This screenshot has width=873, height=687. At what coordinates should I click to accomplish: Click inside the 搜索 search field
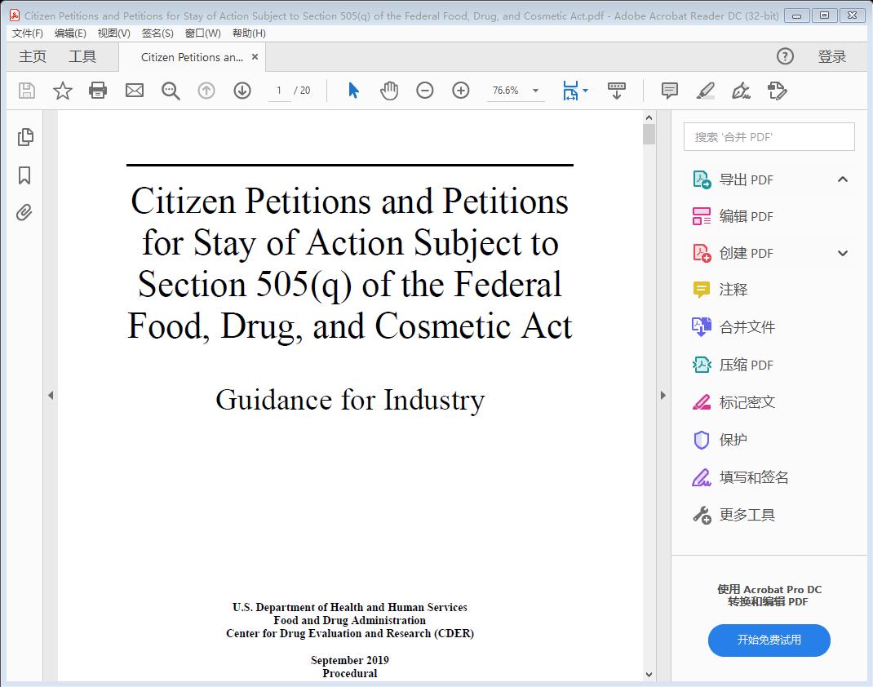click(768, 136)
